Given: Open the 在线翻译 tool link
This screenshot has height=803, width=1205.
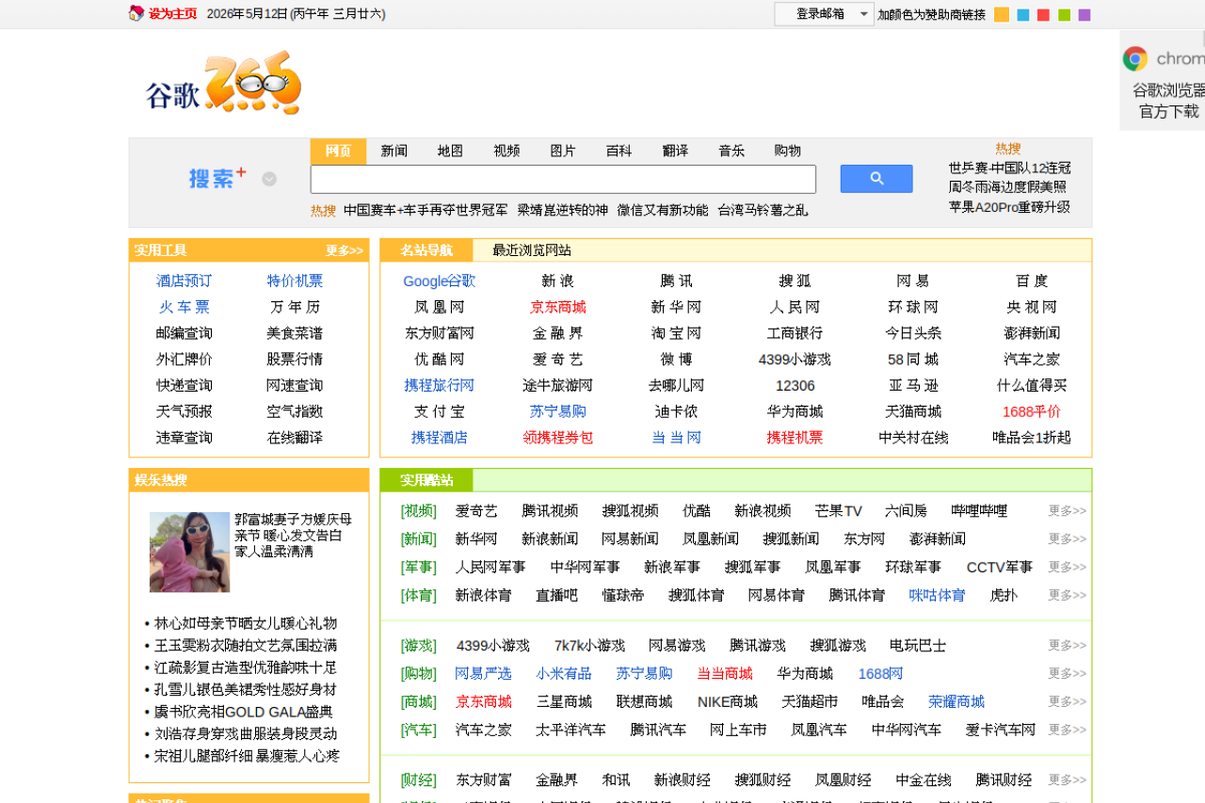Looking at the screenshot, I should click(295, 438).
